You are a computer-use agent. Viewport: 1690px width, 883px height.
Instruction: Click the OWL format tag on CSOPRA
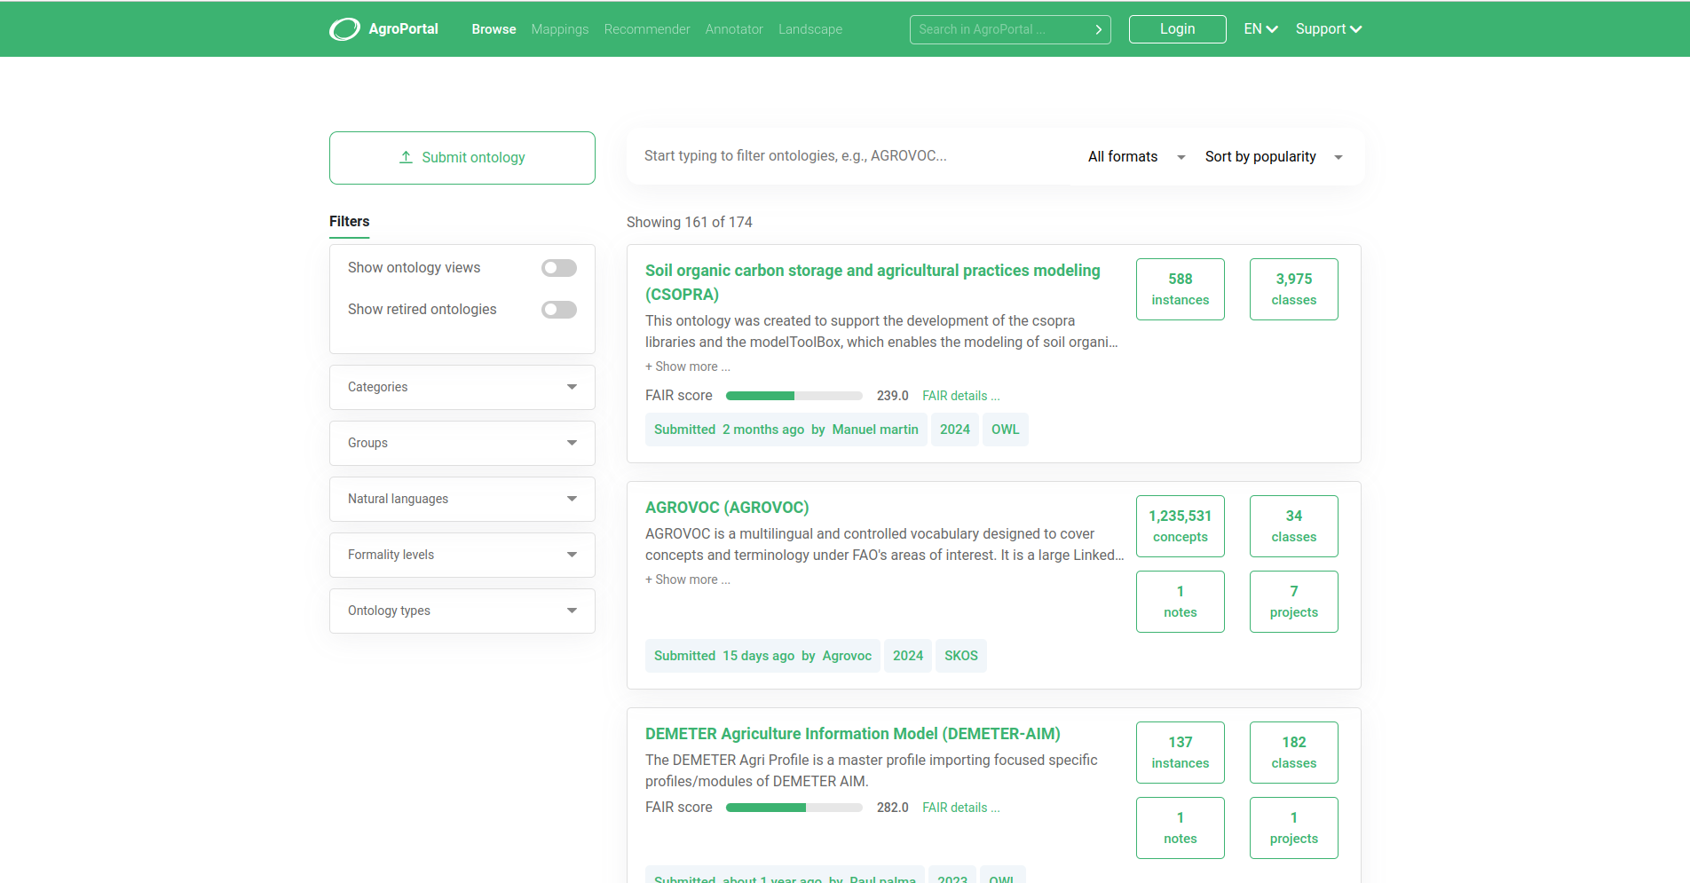click(1006, 430)
